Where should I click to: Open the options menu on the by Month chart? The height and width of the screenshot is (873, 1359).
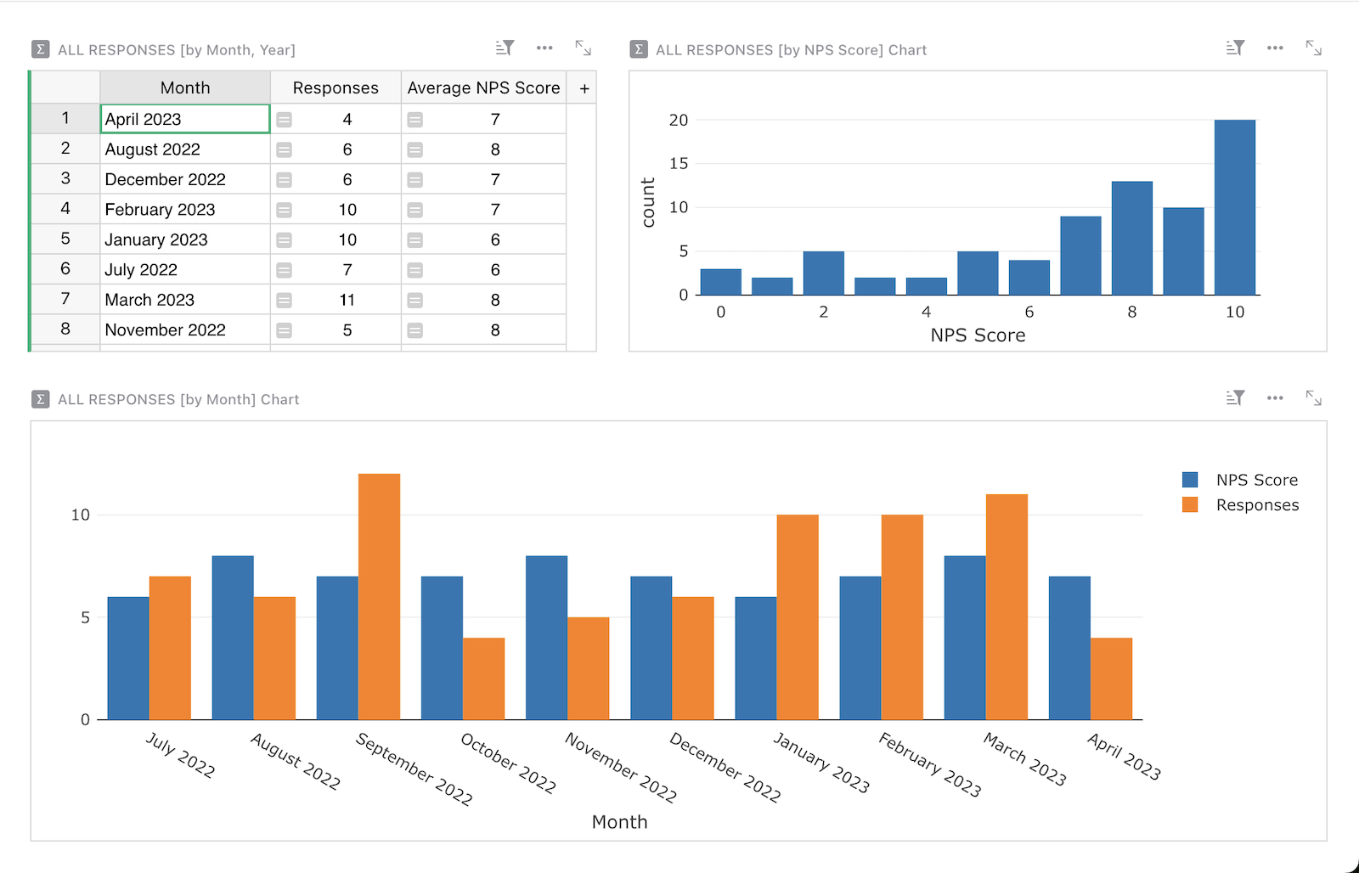[1275, 397]
